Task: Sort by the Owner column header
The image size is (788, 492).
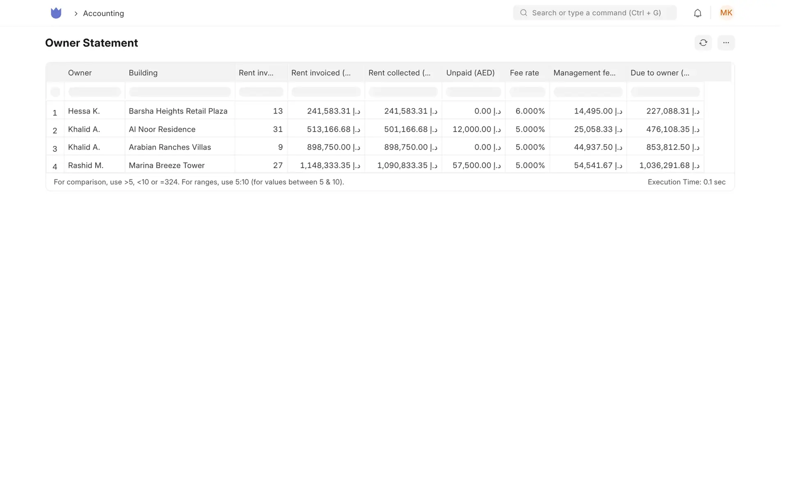Action: [x=94, y=73]
